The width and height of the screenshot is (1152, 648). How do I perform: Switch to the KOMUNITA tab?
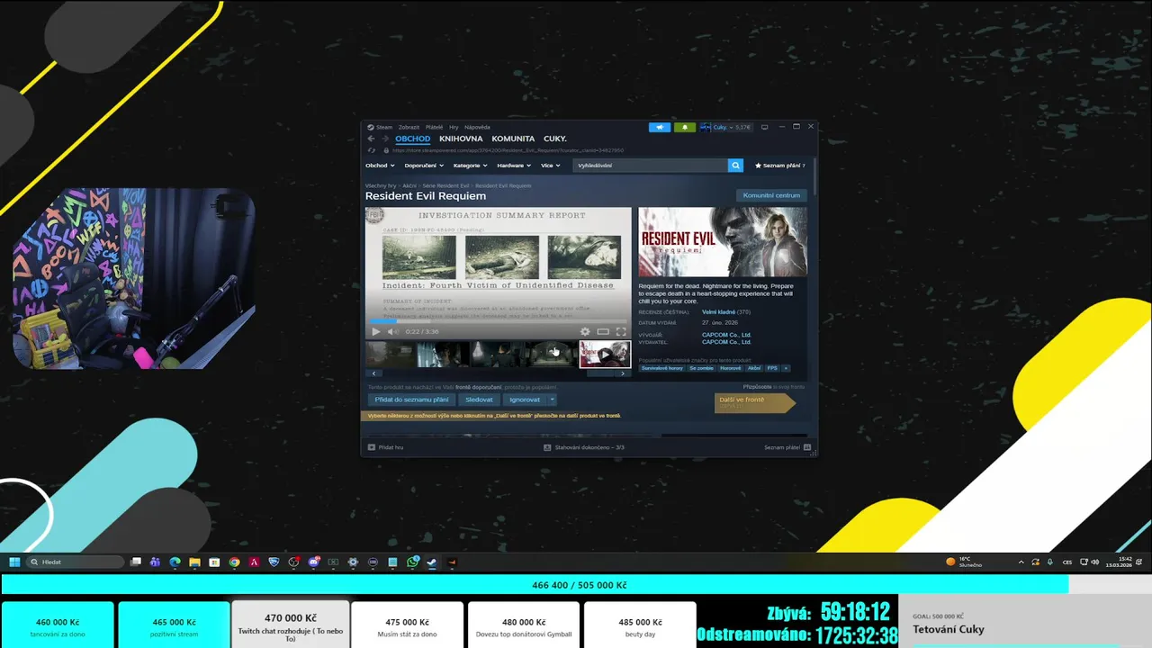point(513,139)
